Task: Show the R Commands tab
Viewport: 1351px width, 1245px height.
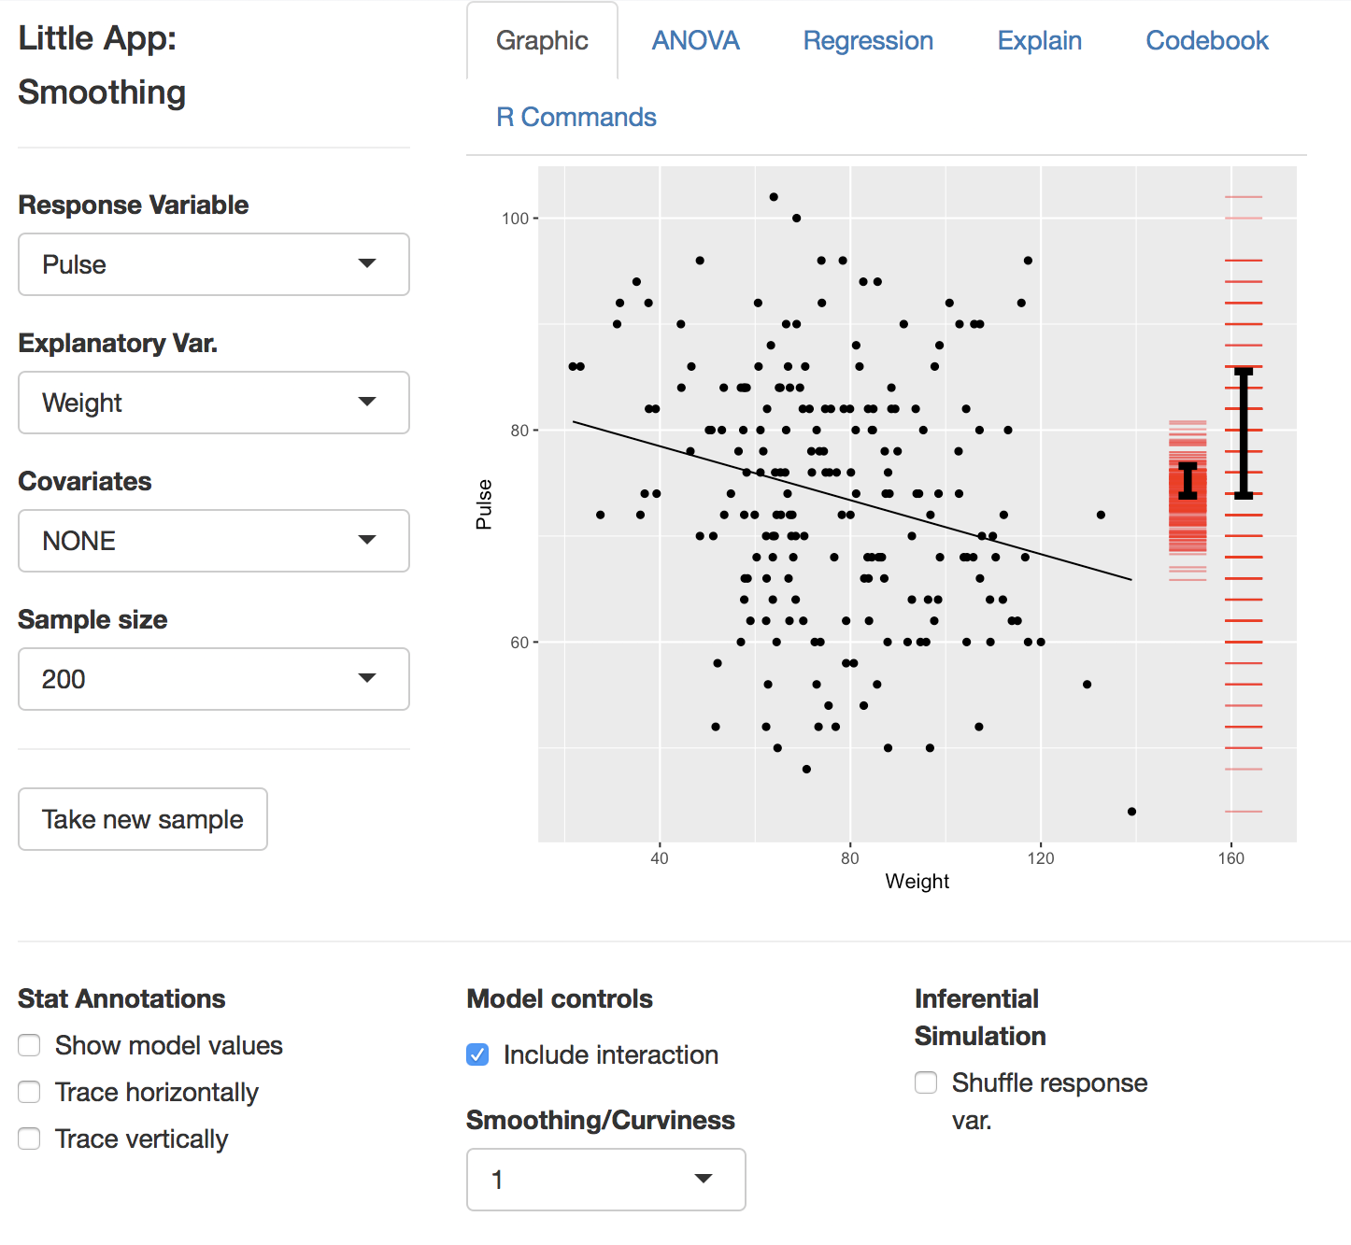Action: [x=576, y=118]
